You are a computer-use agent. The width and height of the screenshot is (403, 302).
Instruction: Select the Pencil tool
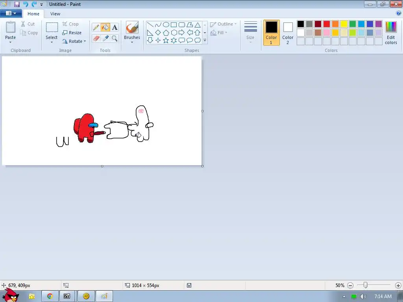[96, 27]
